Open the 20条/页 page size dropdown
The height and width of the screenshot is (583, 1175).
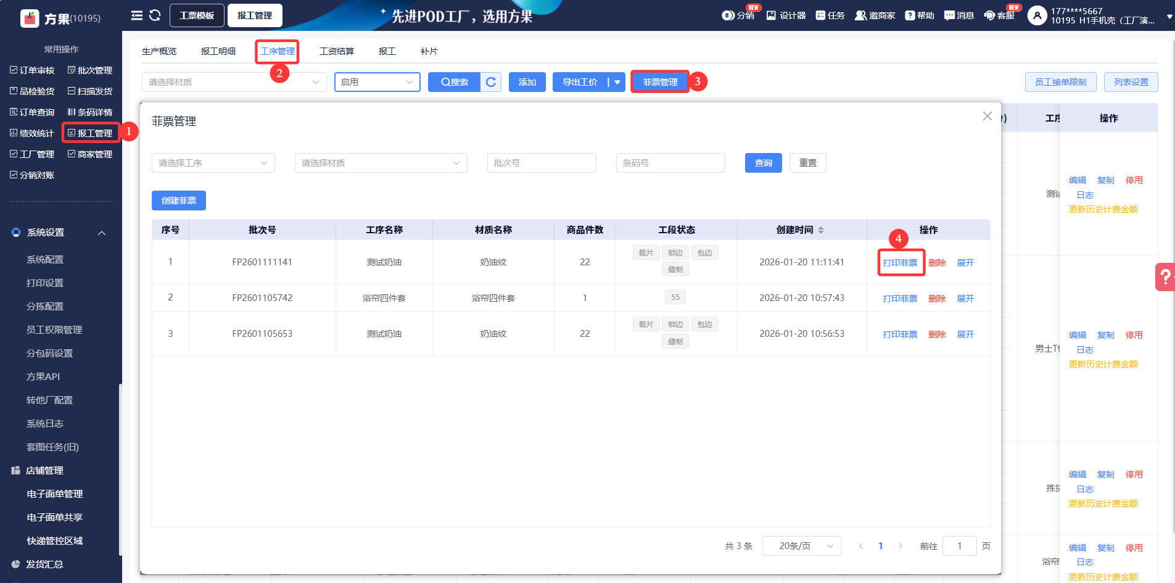click(x=801, y=546)
